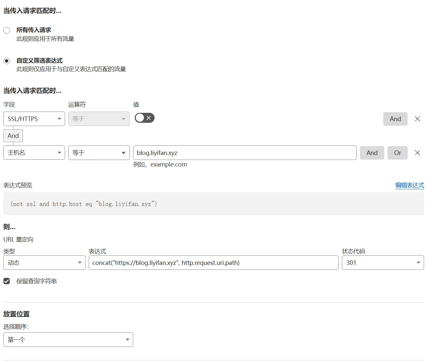Click And button on the SSL/HTTPS row

[395, 119]
